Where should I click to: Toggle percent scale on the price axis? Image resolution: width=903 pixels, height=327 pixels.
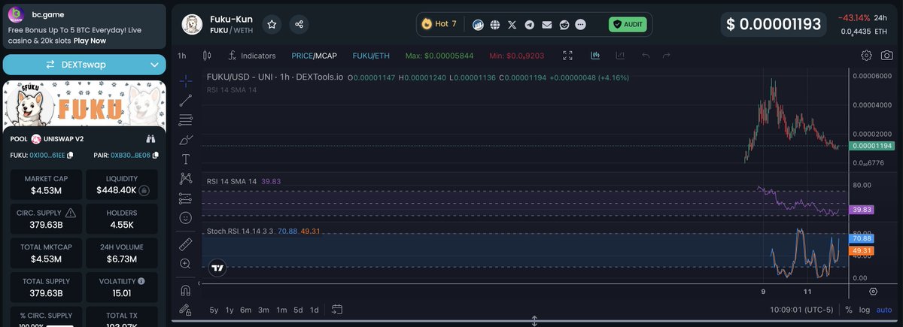tap(849, 310)
